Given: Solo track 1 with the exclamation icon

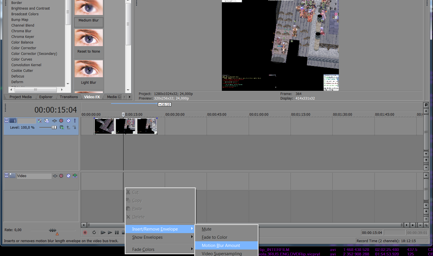Looking at the screenshot, I should pyautogui.click(x=75, y=121).
